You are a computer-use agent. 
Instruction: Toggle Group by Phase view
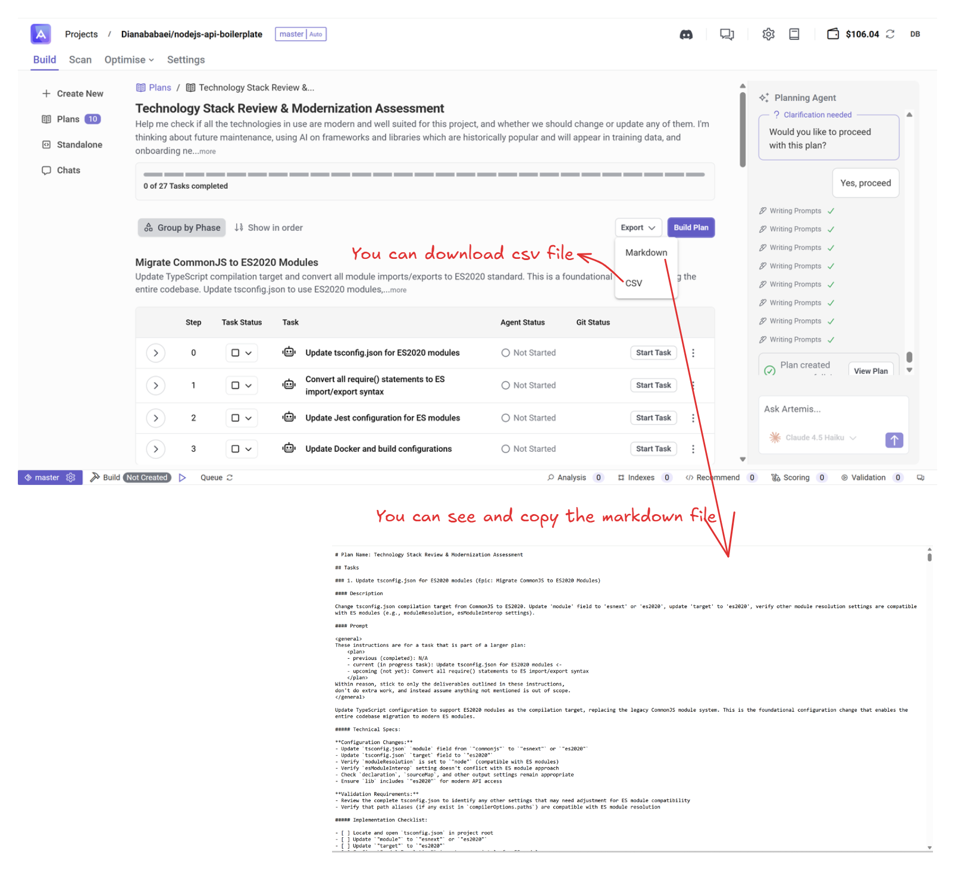point(182,228)
